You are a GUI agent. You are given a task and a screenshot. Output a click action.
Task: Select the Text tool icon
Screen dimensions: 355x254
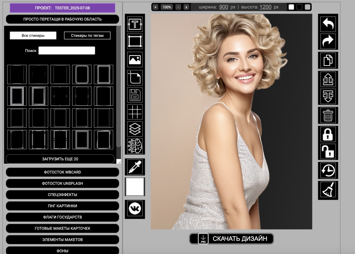coord(135,24)
